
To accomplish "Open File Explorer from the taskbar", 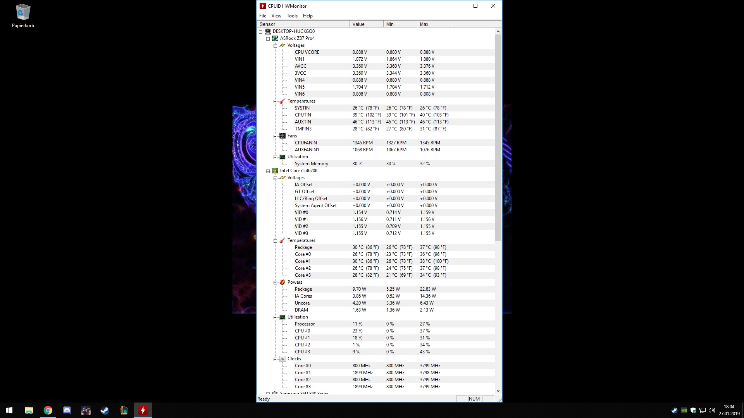I will click(x=29, y=410).
